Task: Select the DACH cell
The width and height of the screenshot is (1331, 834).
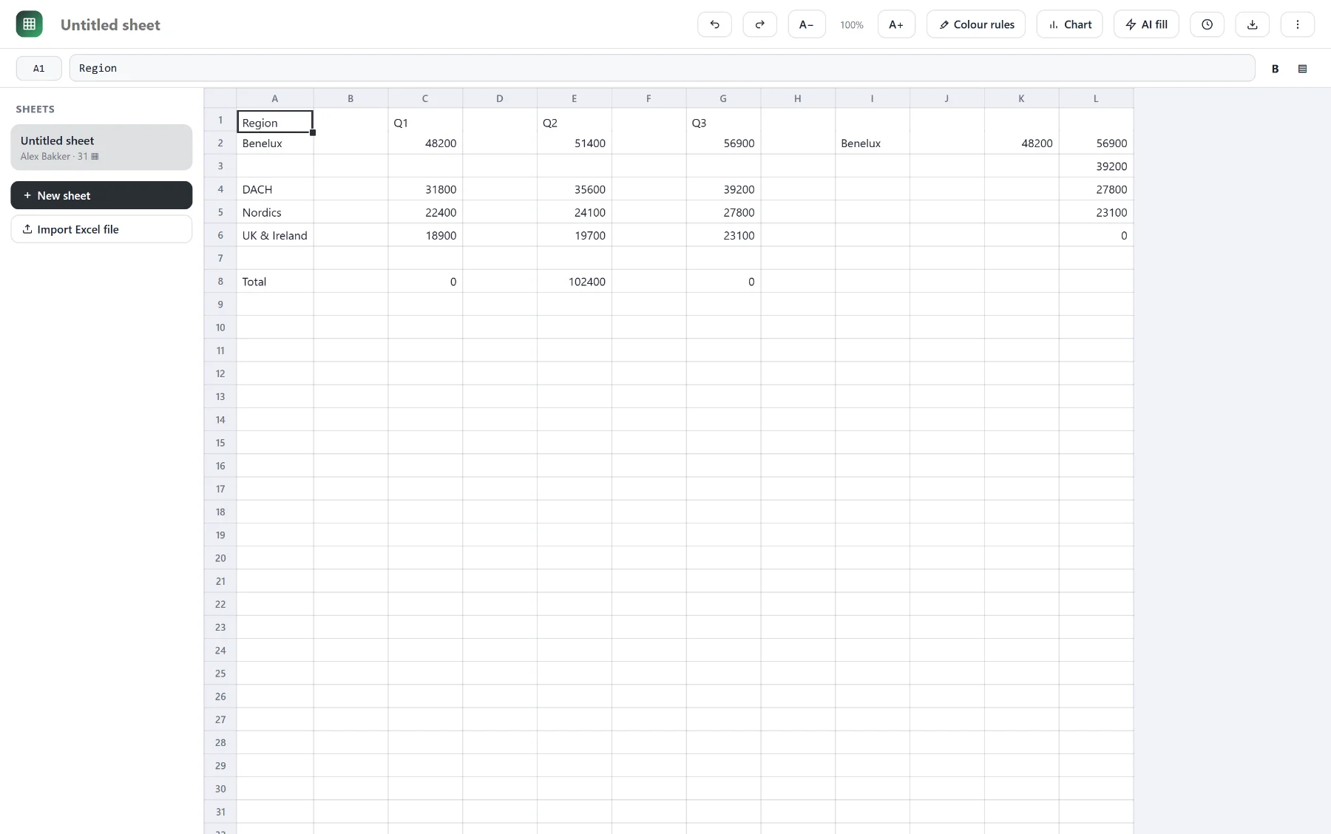Action: click(x=275, y=189)
